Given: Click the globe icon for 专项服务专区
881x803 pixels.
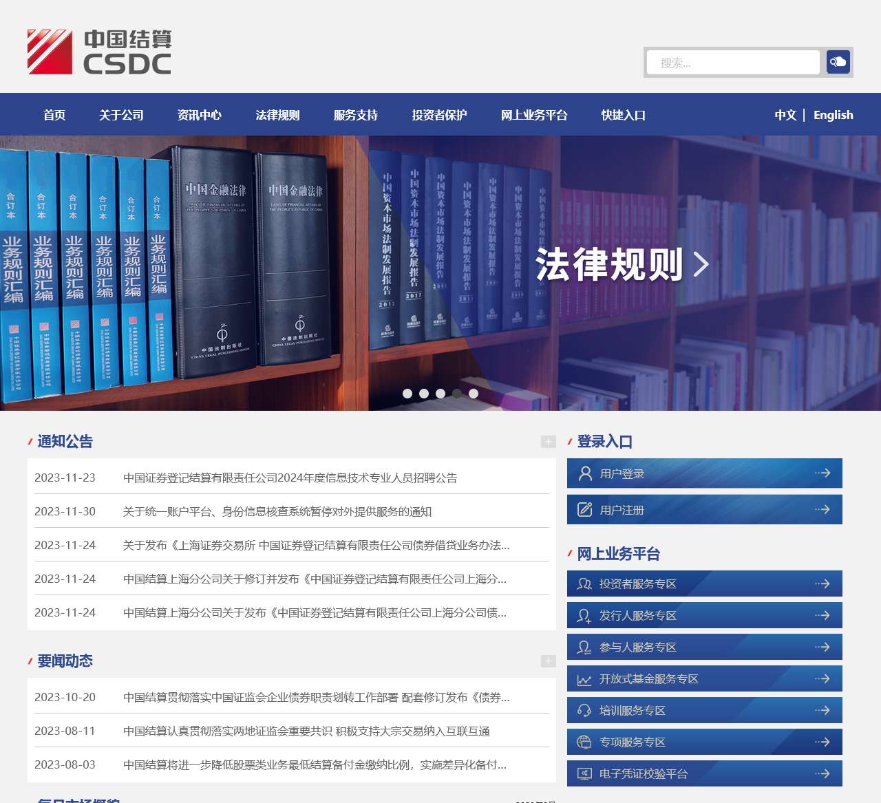Looking at the screenshot, I should click(x=584, y=741).
